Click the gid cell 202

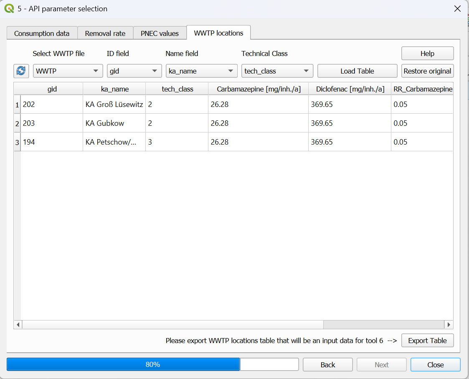(52, 104)
